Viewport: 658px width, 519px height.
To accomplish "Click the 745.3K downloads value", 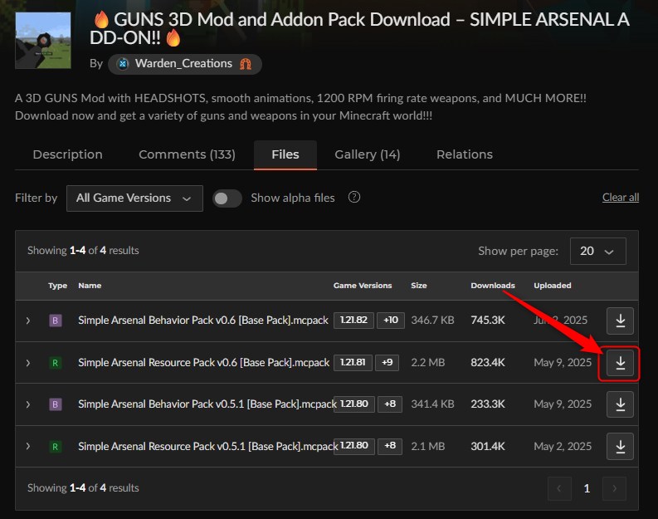I will click(x=488, y=320).
